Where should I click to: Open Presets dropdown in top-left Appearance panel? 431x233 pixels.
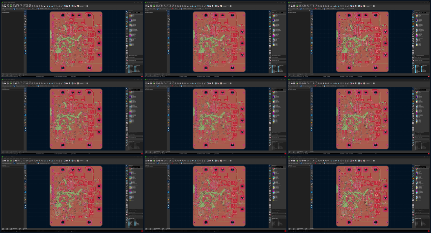tap(136, 59)
